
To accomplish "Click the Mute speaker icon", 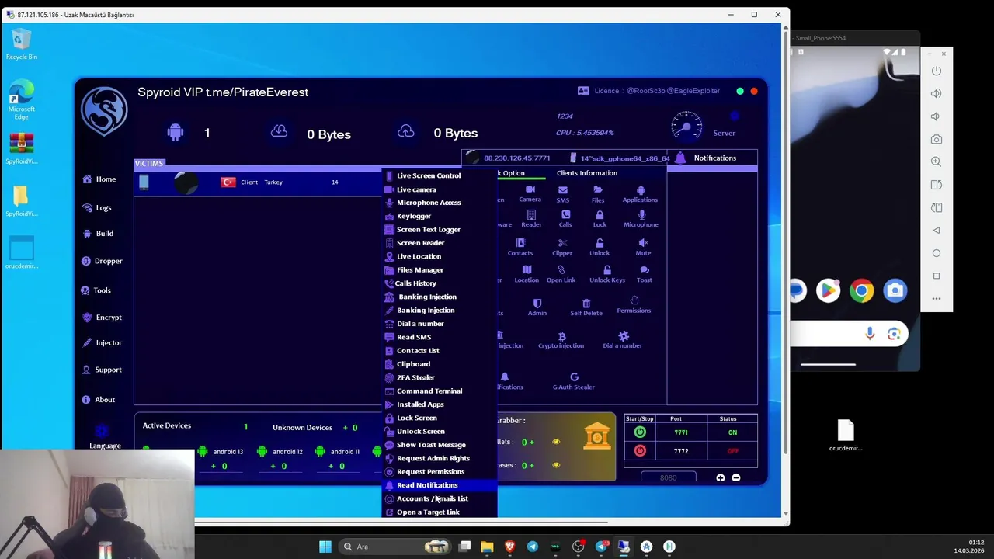I will [643, 247].
